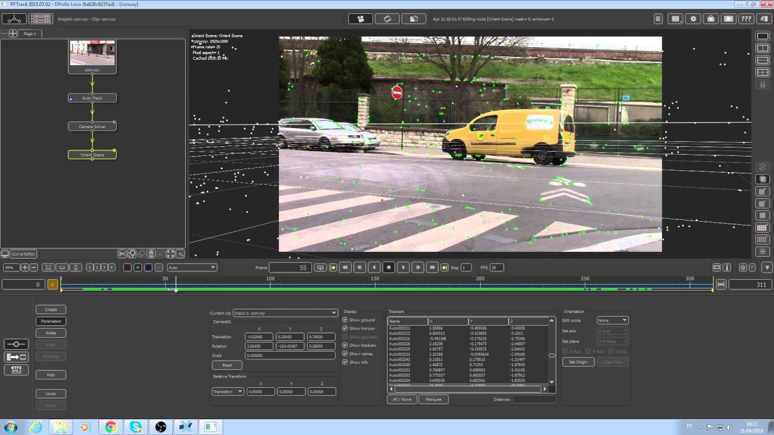774x435 pixels.
Task: Expand the down-arrow panel toggle below viewport
Action: tap(767, 268)
